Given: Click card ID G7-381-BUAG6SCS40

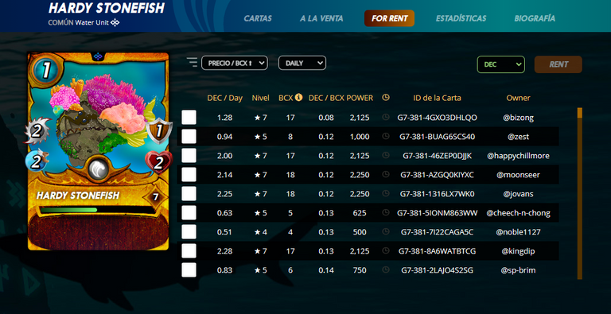Looking at the screenshot, I should (x=437, y=137).
